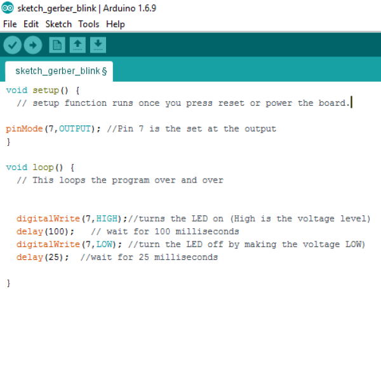Upload sketch with the arrow button
The height and width of the screenshot is (365, 381).
pyautogui.click(x=33, y=45)
